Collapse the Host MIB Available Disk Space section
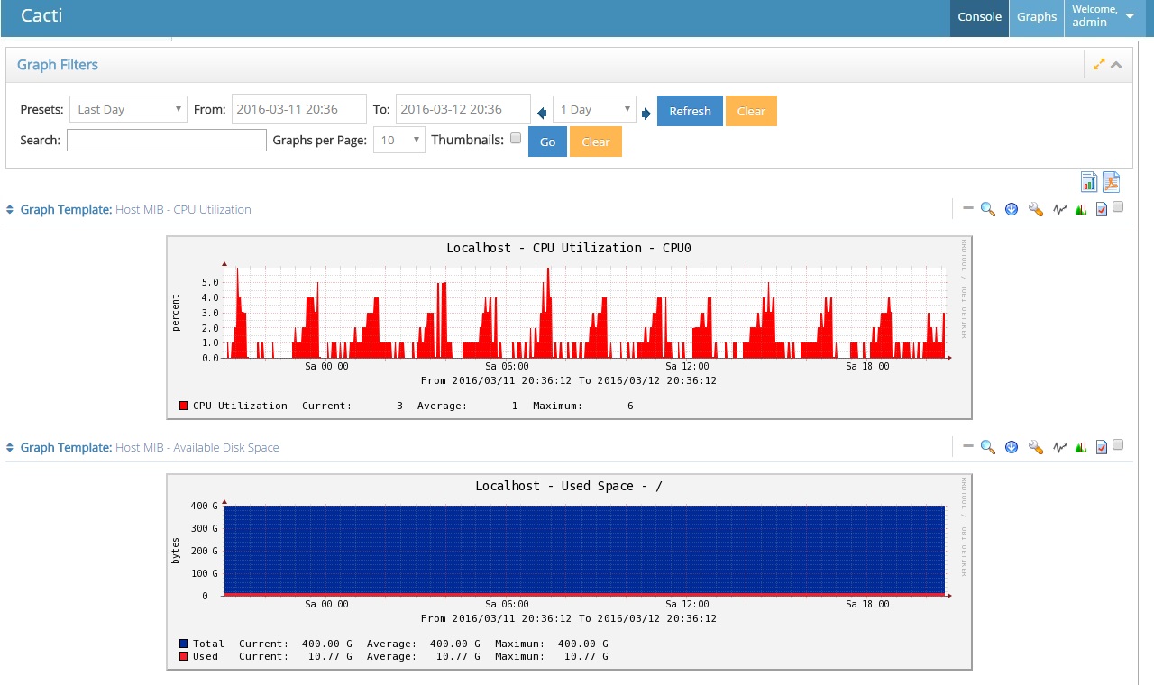Image resolution: width=1154 pixels, height=685 pixels. click(10, 447)
